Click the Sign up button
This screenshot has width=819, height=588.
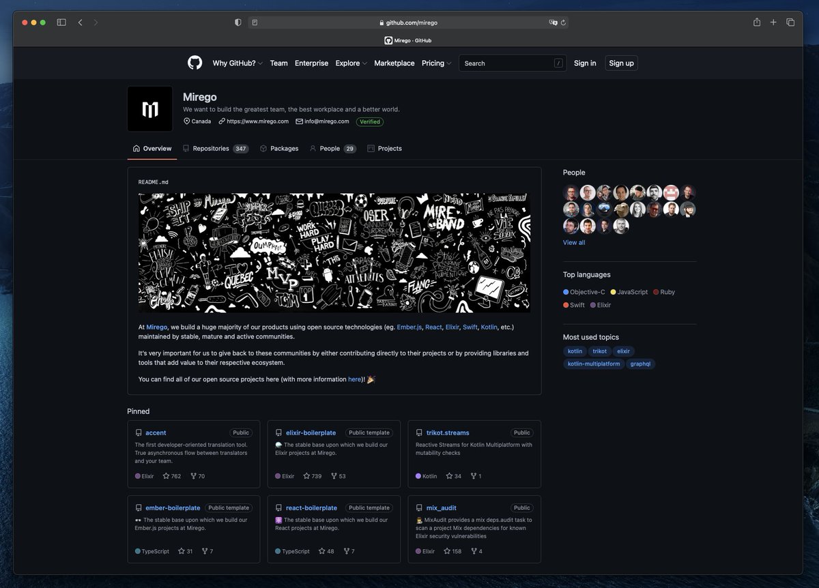(x=621, y=63)
